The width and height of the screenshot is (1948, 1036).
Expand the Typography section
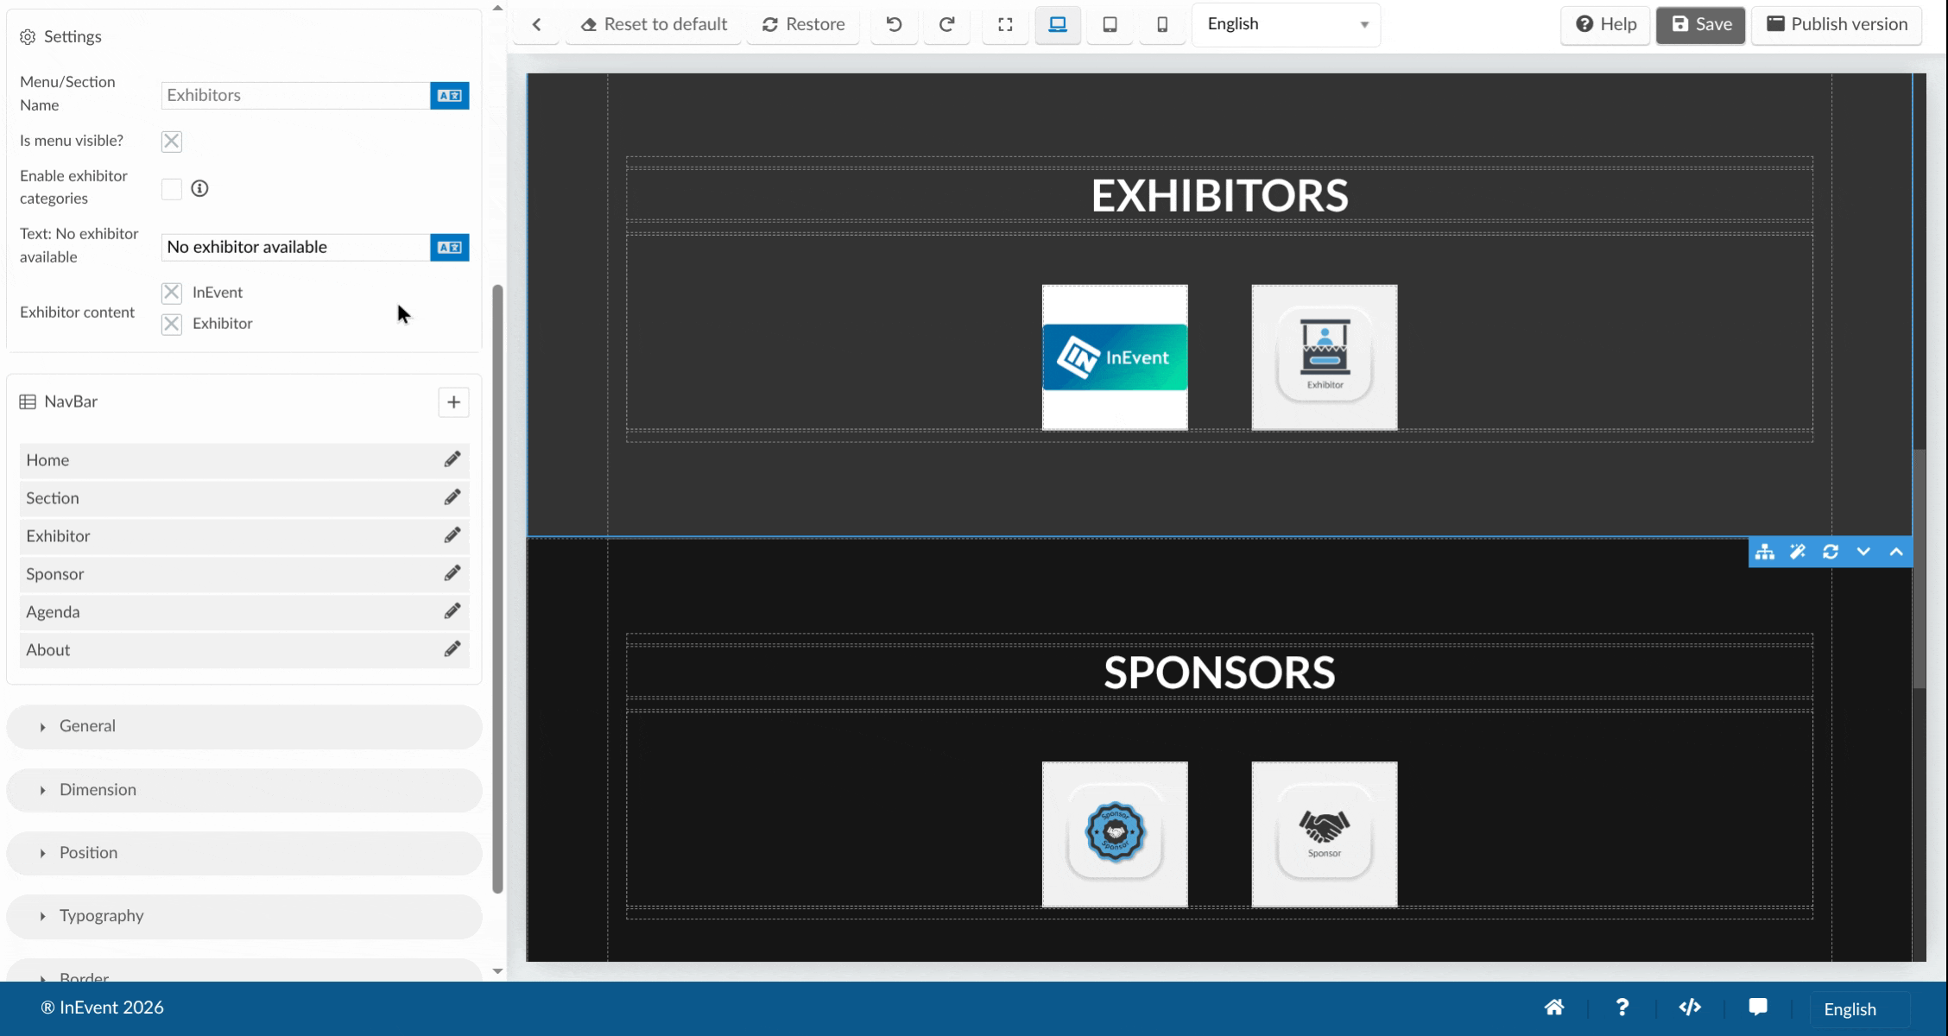[244, 916]
